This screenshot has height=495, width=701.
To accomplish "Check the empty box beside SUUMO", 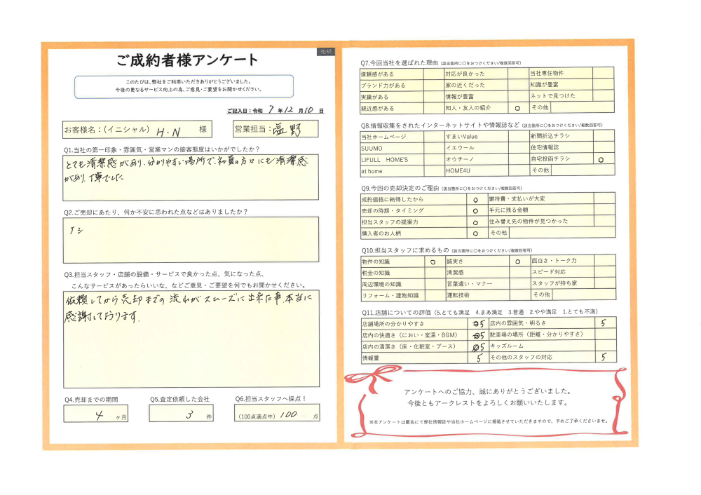I will (x=433, y=149).
